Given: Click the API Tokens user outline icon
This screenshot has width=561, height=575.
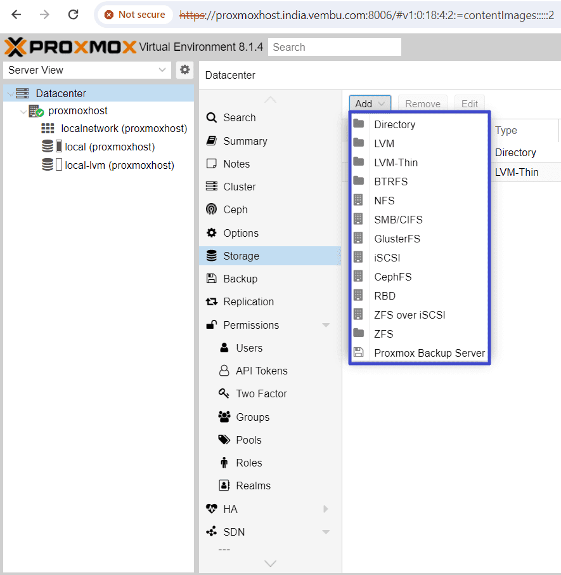Looking at the screenshot, I should click(x=224, y=371).
